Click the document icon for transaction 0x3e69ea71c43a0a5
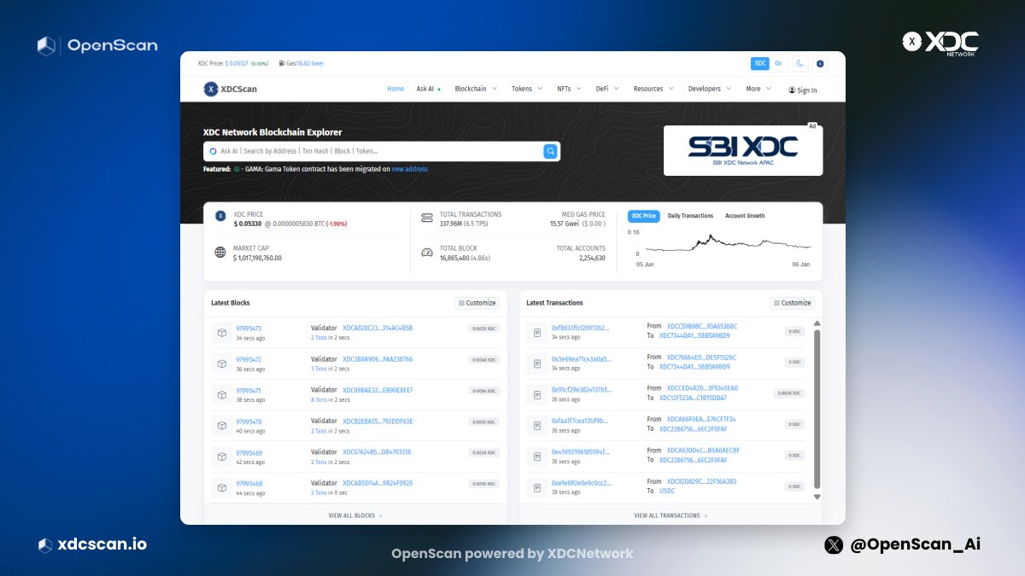 click(x=537, y=363)
